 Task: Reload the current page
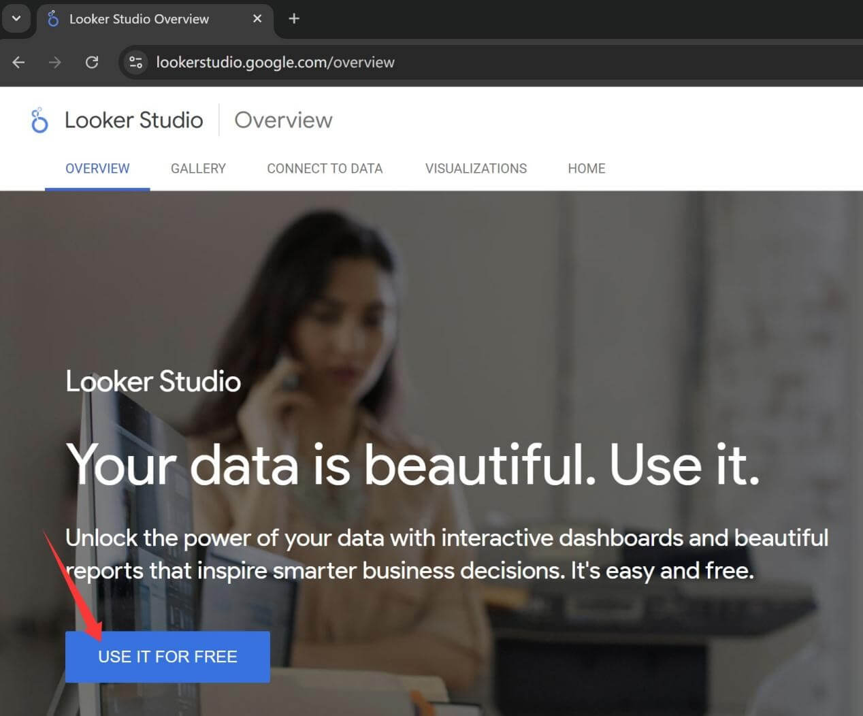click(92, 63)
